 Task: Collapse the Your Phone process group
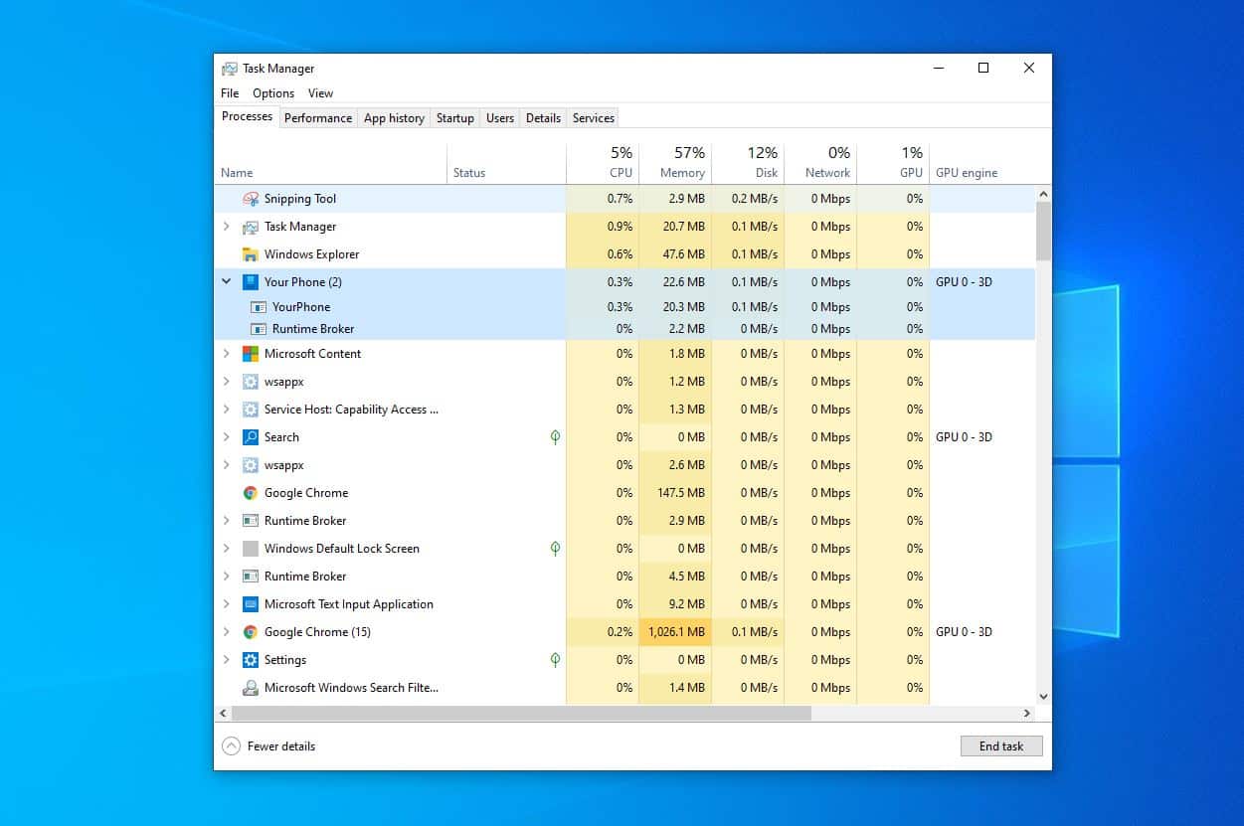[224, 281]
